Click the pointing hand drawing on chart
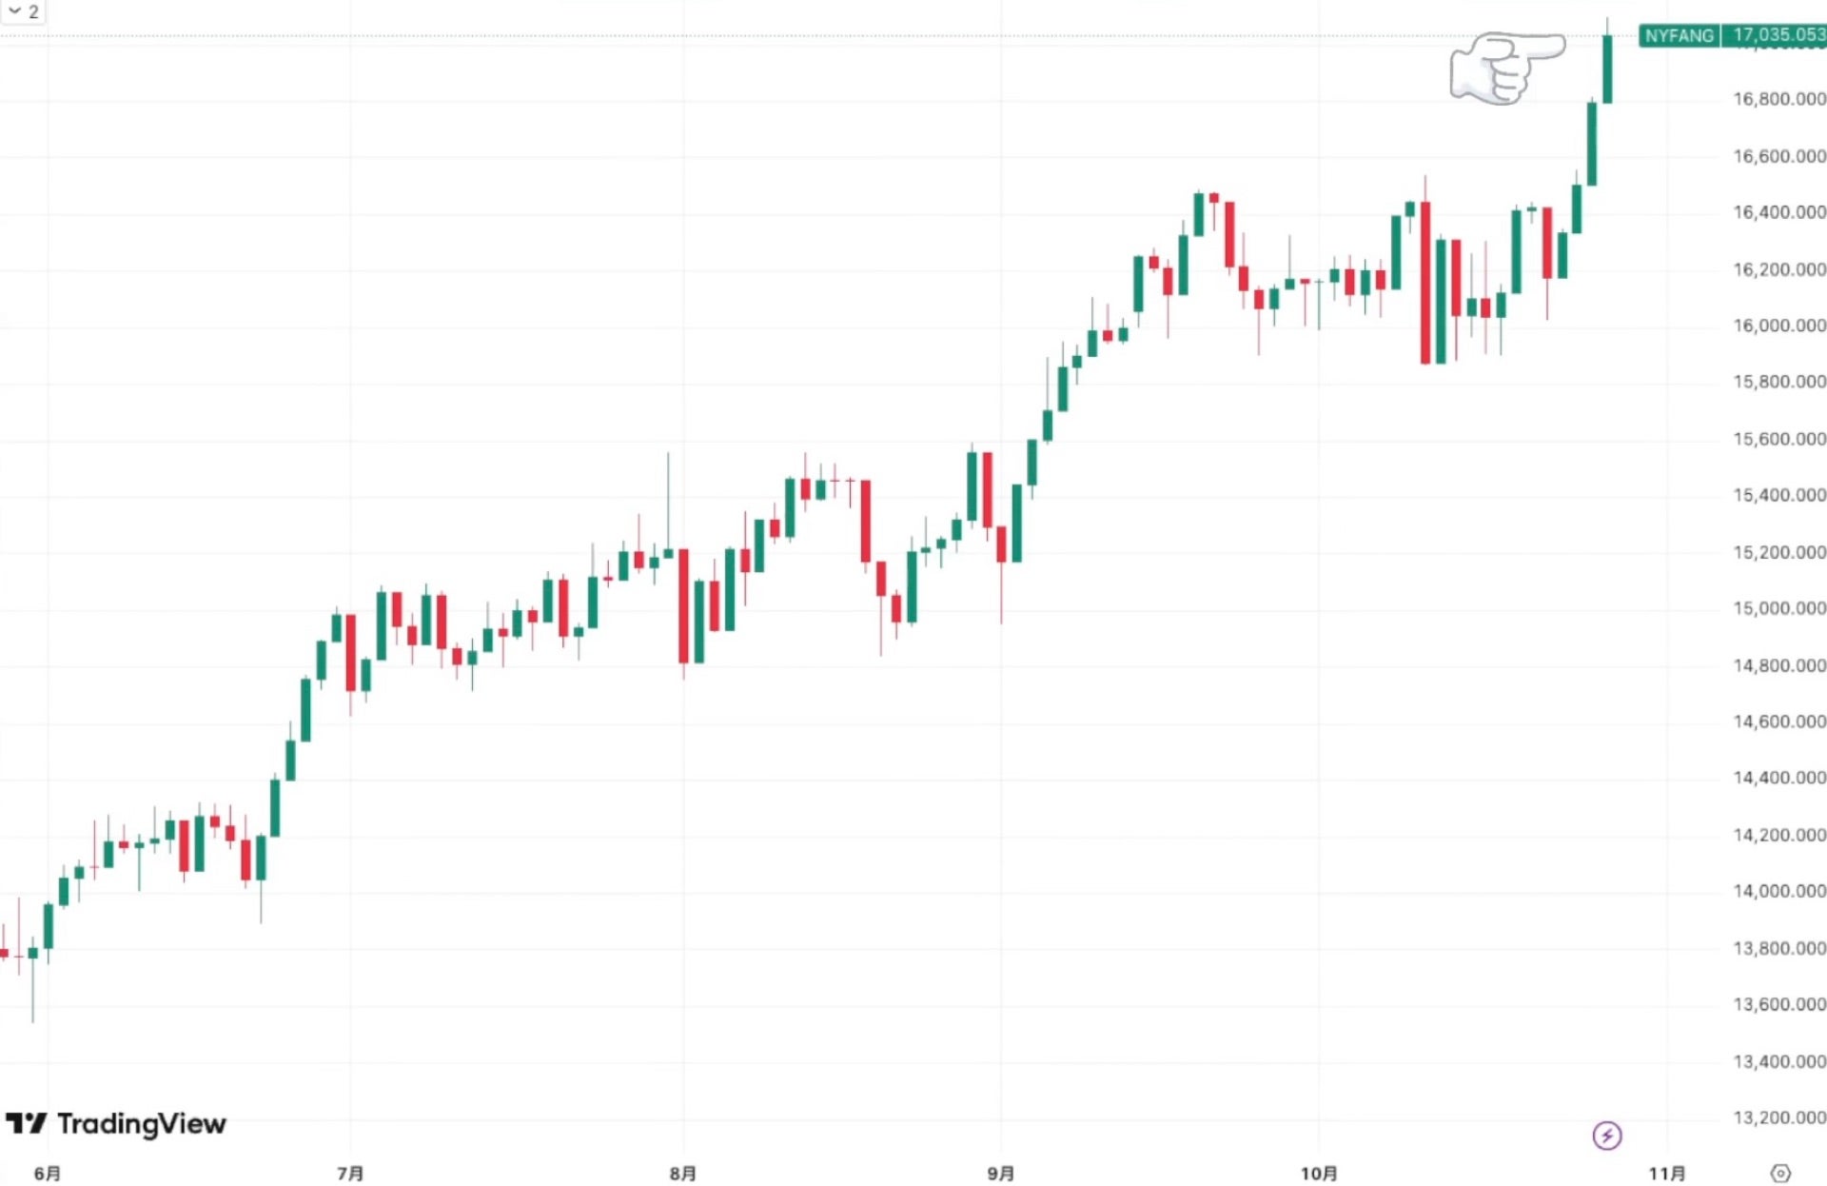The image size is (1827, 1186). (x=1505, y=67)
